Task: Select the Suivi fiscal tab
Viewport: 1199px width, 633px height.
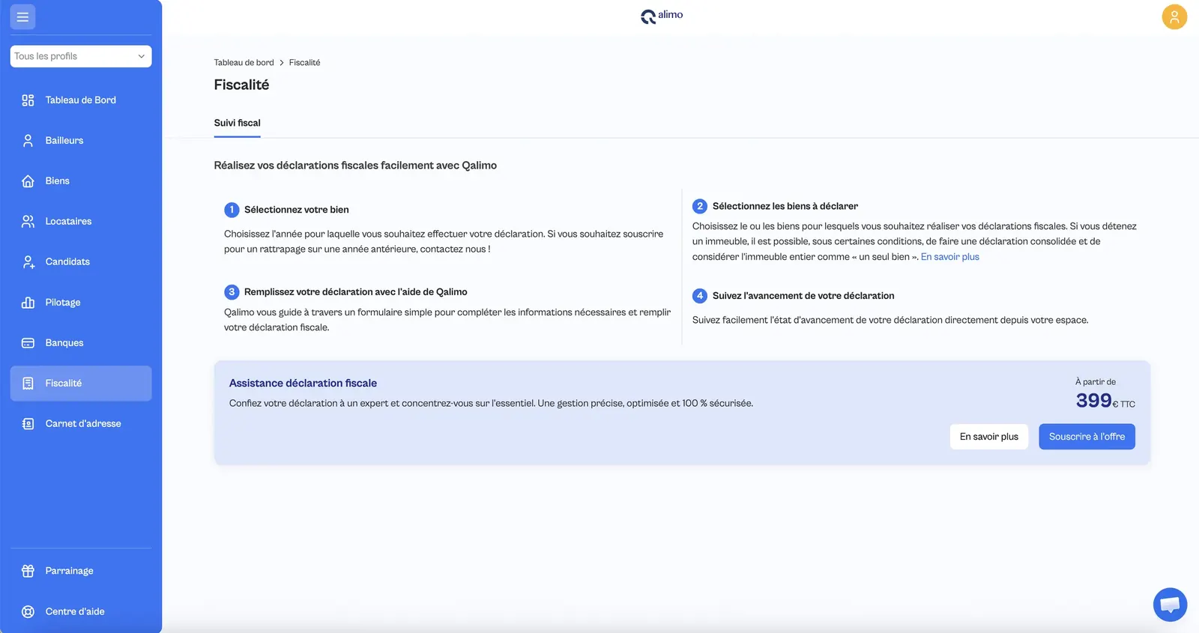Action: [x=237, y=123]
